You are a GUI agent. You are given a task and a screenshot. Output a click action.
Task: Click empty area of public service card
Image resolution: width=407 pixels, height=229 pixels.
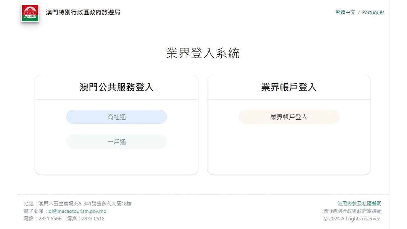click(116, 162)
